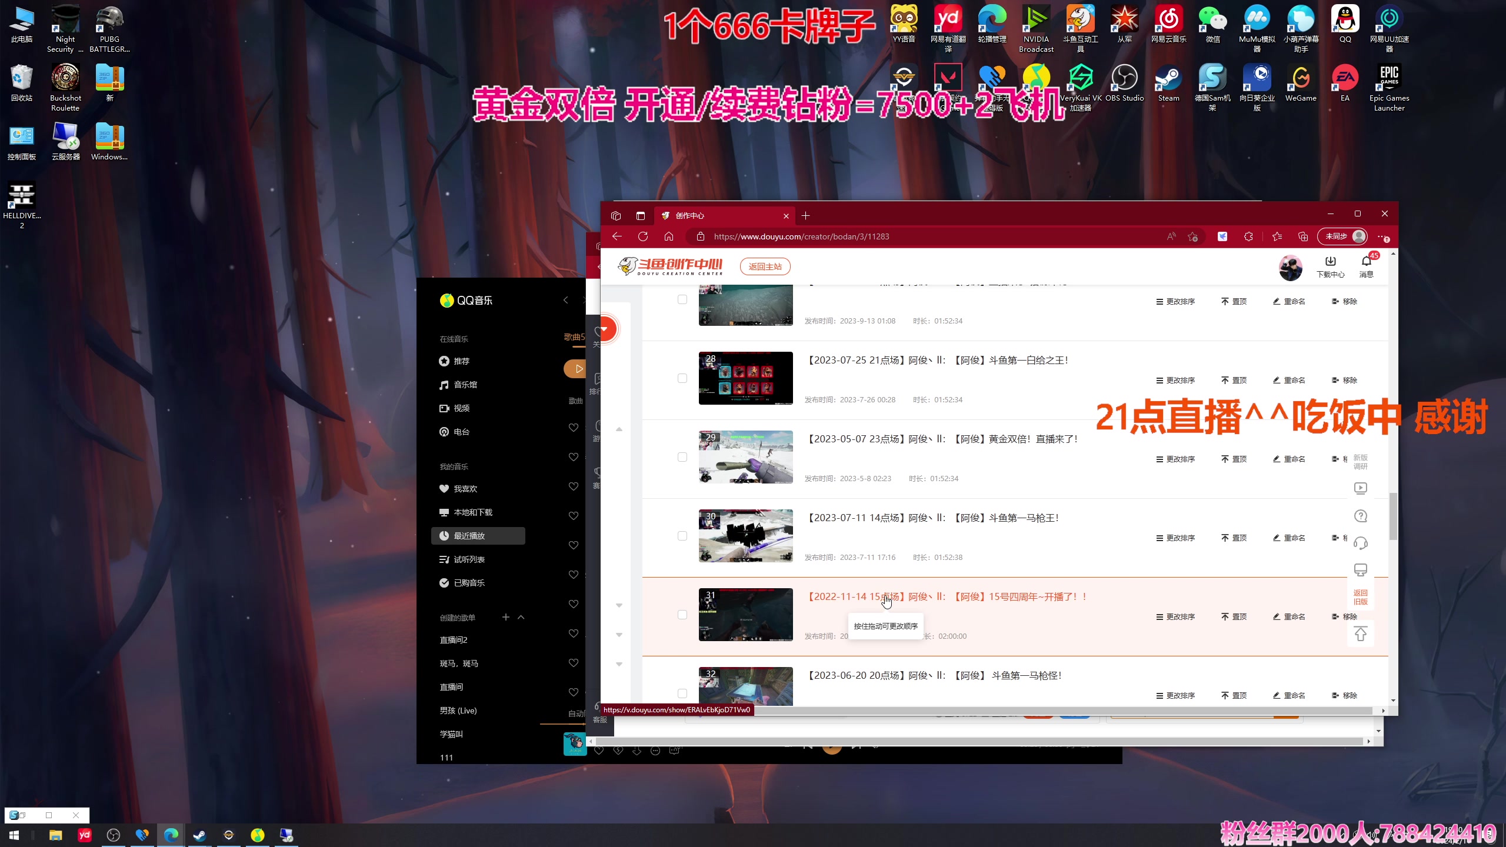1506x847 pixels.
Task: Collapse QQ音乐 sidebar with the back chevron
Action: [x=566, y=300]
